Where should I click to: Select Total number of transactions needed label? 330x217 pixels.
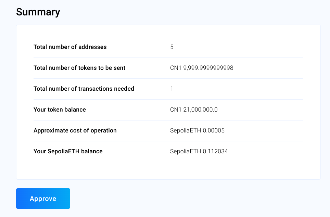click(x=84, y=89)
